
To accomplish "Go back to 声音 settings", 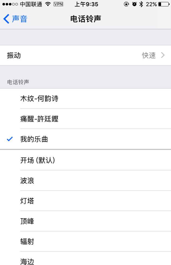I will 15,19.
